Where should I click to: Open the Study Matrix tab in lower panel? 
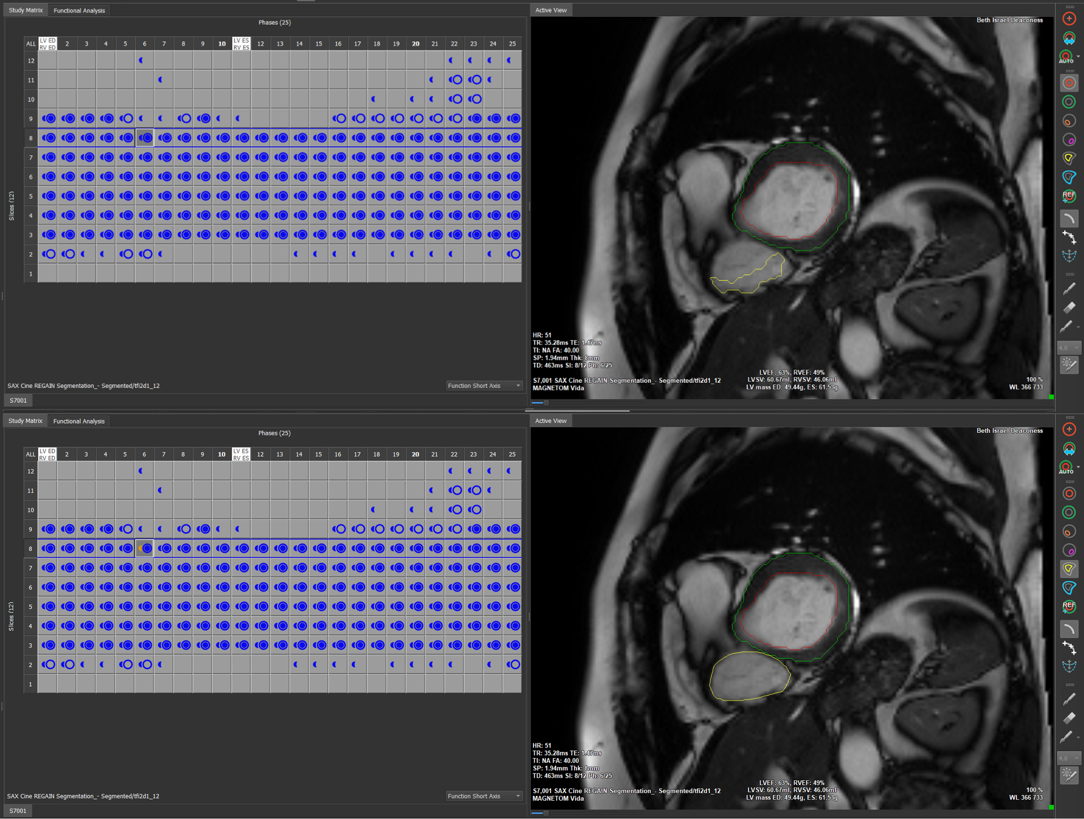[x=25, y=421]
